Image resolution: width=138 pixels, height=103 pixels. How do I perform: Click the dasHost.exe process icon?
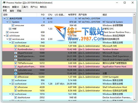click(16, 98)
